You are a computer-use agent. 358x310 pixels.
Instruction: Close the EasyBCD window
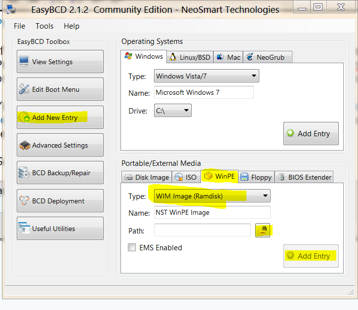click(341, 7)
